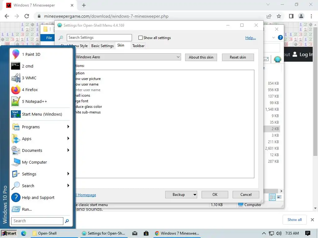This screenshot has width=318, height=238.
Task: Open the volume tray icon
Action: (x=279, y=233)
